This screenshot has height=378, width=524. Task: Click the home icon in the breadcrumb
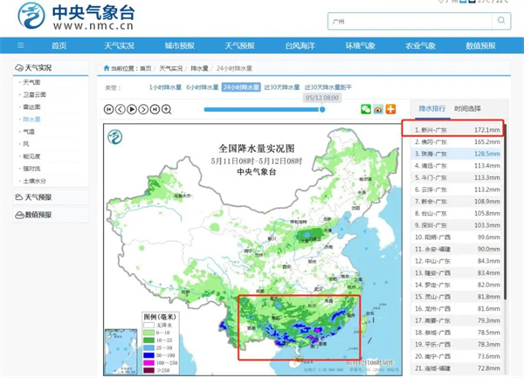[107, 68]
